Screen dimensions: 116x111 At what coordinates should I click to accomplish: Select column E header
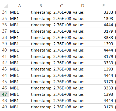pos(103,6)
